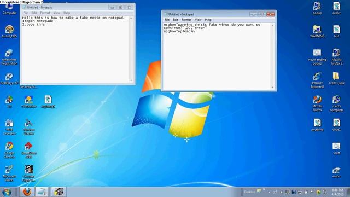Select the Mozilla Firefox 2 desktop icon
Viewport: 350px width, 197px height.
(336, 57)
